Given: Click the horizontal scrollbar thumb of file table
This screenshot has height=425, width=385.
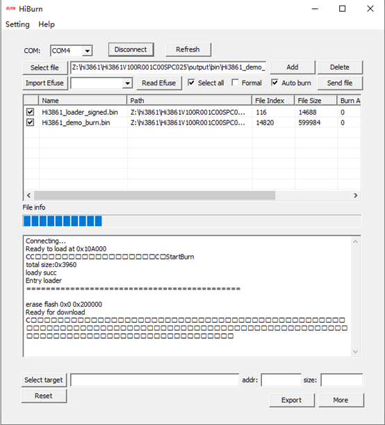Looking at the screenshot, I should (154, 195).
